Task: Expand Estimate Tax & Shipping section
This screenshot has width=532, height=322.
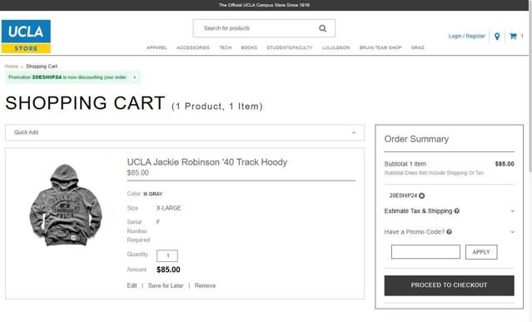Action: [x=512, y=211]
